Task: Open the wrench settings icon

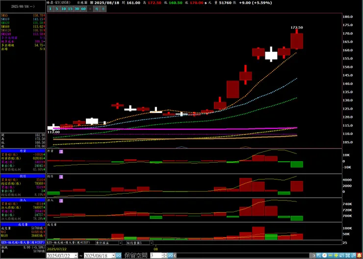Action: tap(353, 255)
